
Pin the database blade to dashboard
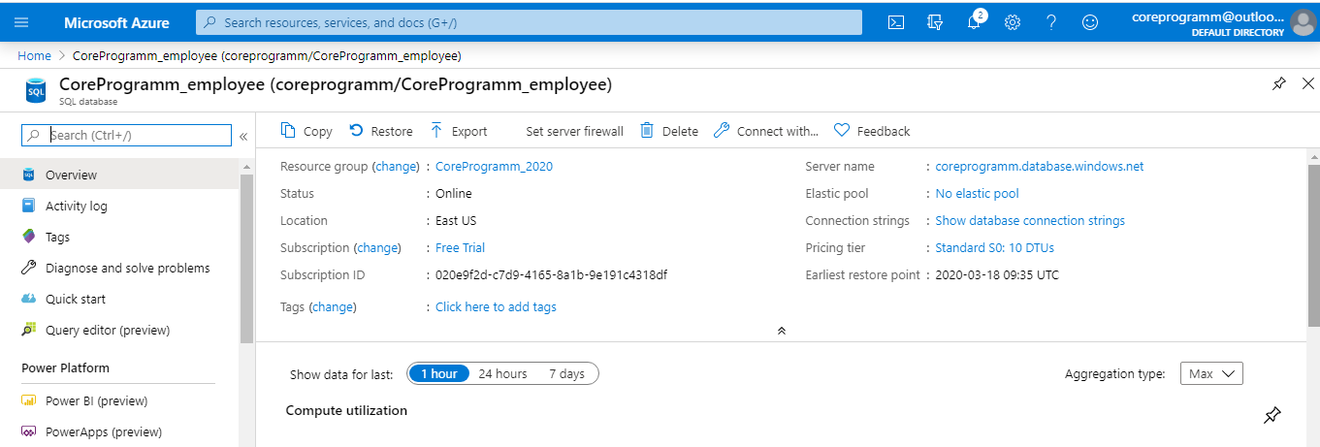point(1279,84)
